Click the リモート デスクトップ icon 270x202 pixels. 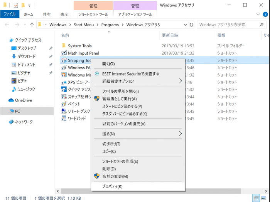(64, 111)
